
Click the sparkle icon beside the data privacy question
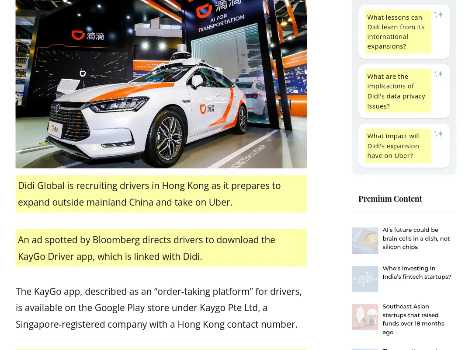click(x=438, y=73)
